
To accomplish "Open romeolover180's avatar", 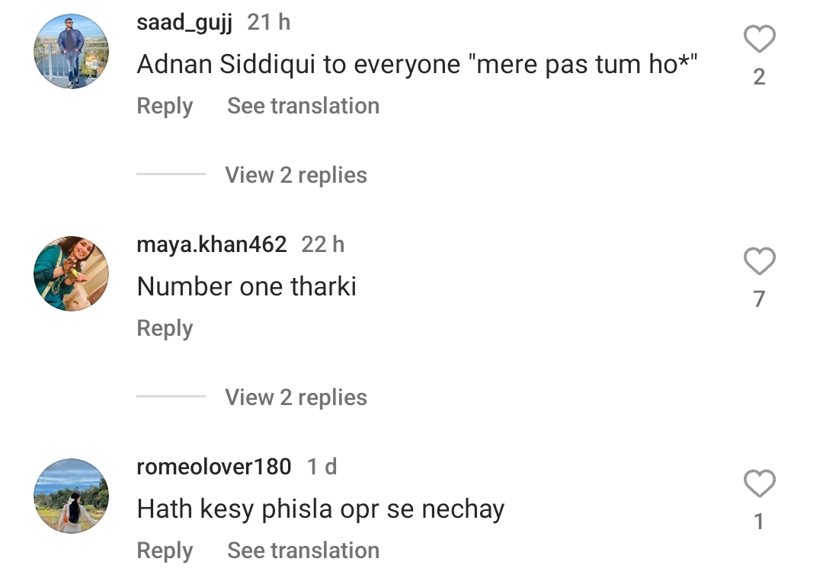I will point(72,496).
